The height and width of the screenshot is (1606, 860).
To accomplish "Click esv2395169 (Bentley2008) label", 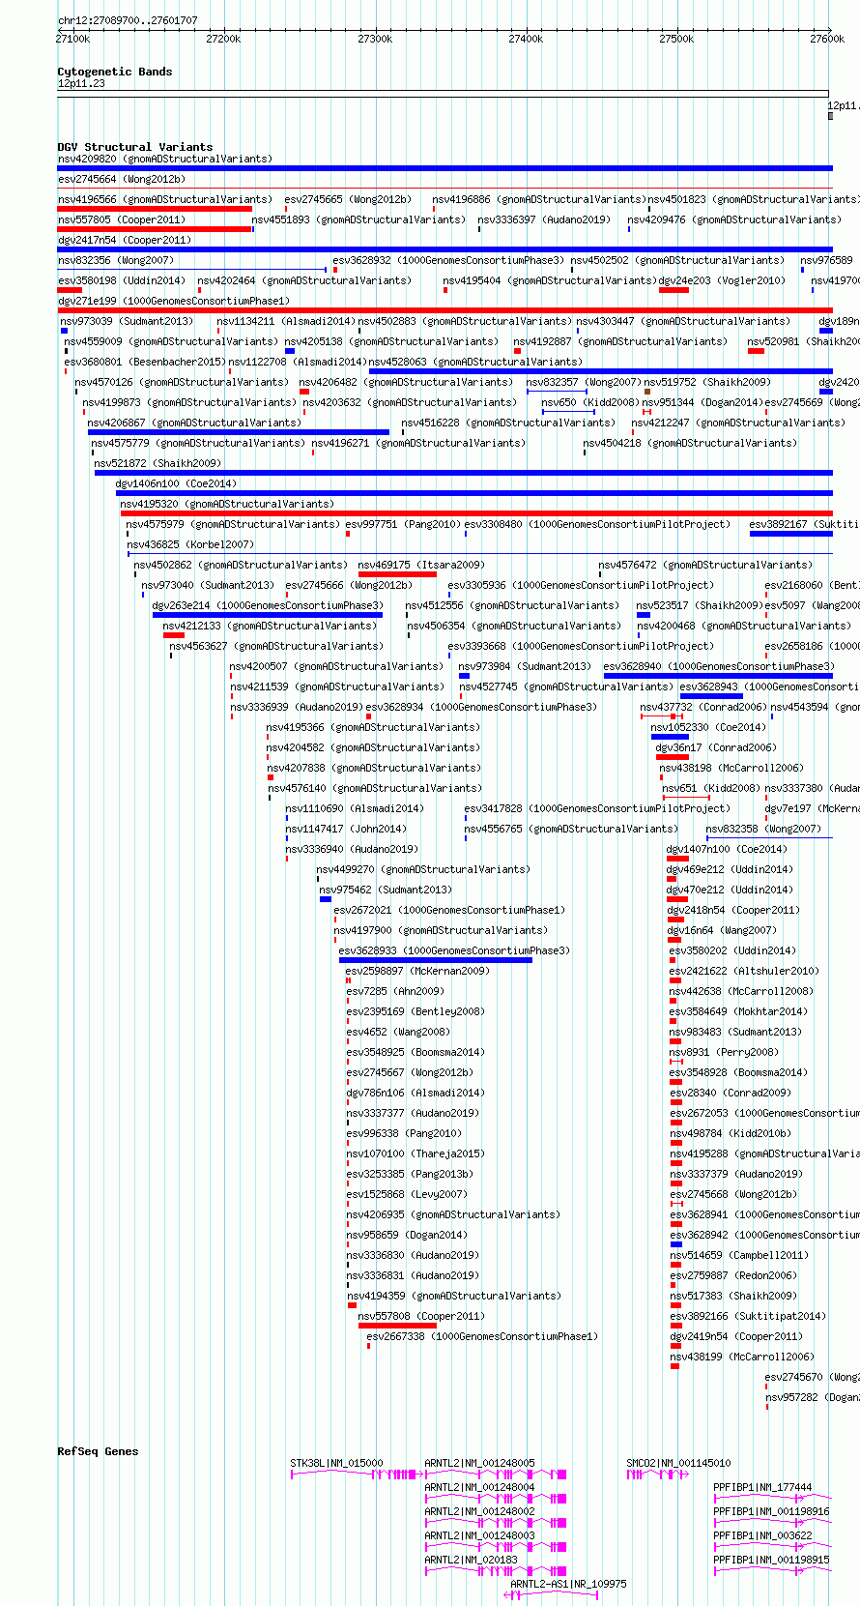I will pos(416,1011).
